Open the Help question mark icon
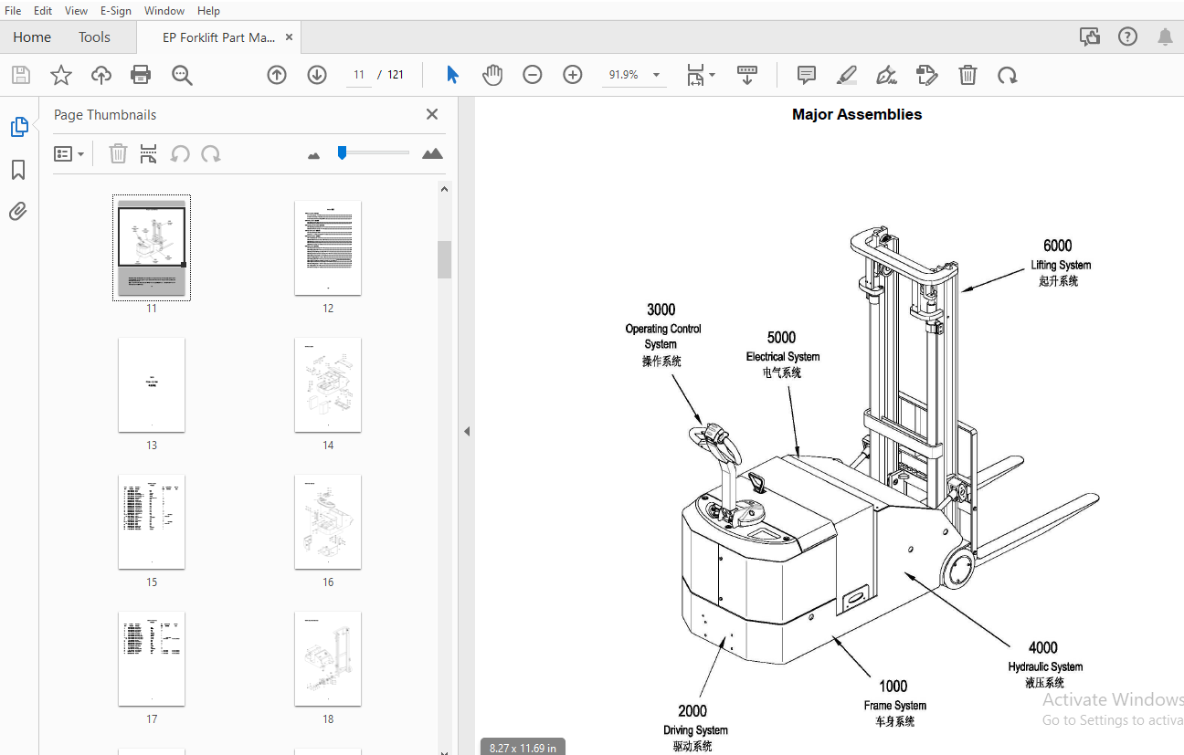This screenshot has width=1184, height=755. click(1128, 37)
